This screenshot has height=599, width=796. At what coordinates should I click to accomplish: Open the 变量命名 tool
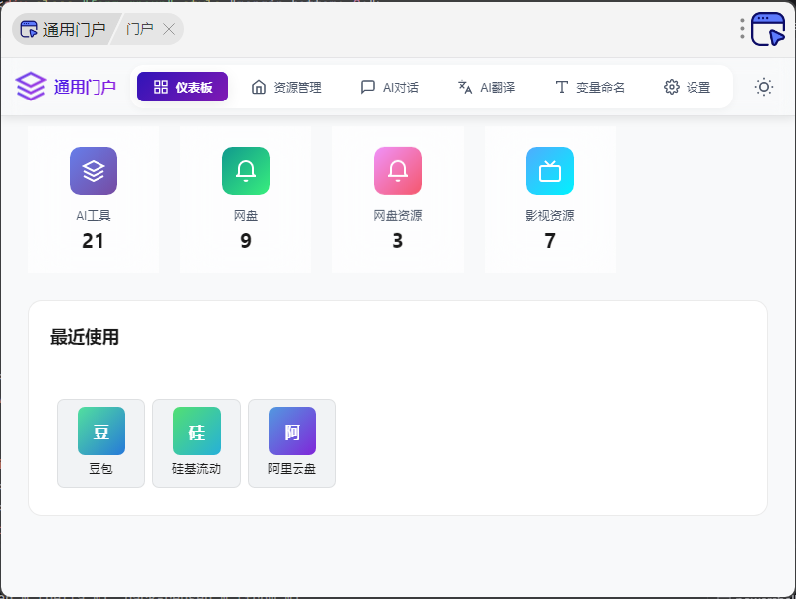click(589, 87)
